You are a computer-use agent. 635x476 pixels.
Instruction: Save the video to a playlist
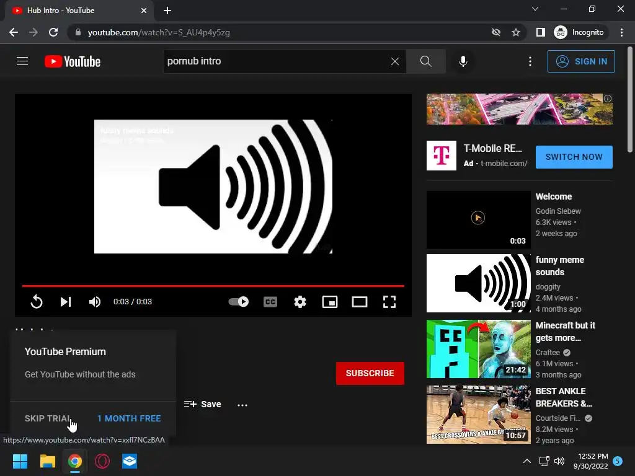pos(203,404)
